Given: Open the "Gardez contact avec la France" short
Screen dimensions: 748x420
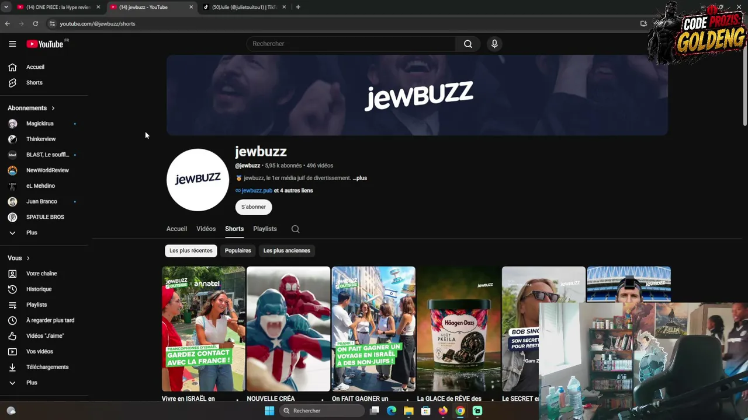Looking at the screenshot, I should (x=203, y=329).
